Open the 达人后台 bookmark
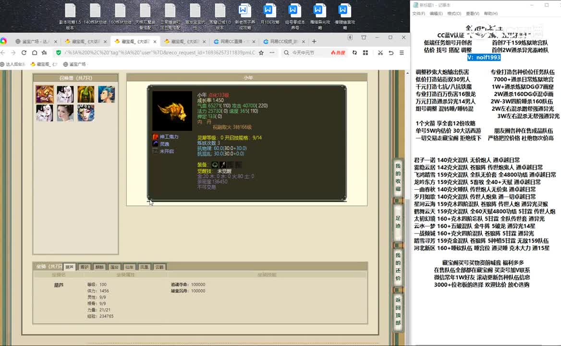Viewport: 561px width, 346px height. tap(13, 64)
